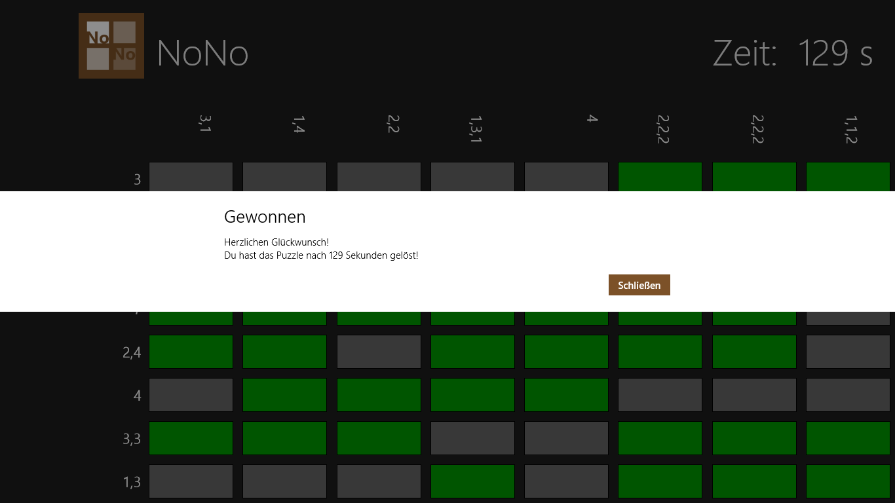Click the Zeit 129 s timer display

tap(793, 53)
